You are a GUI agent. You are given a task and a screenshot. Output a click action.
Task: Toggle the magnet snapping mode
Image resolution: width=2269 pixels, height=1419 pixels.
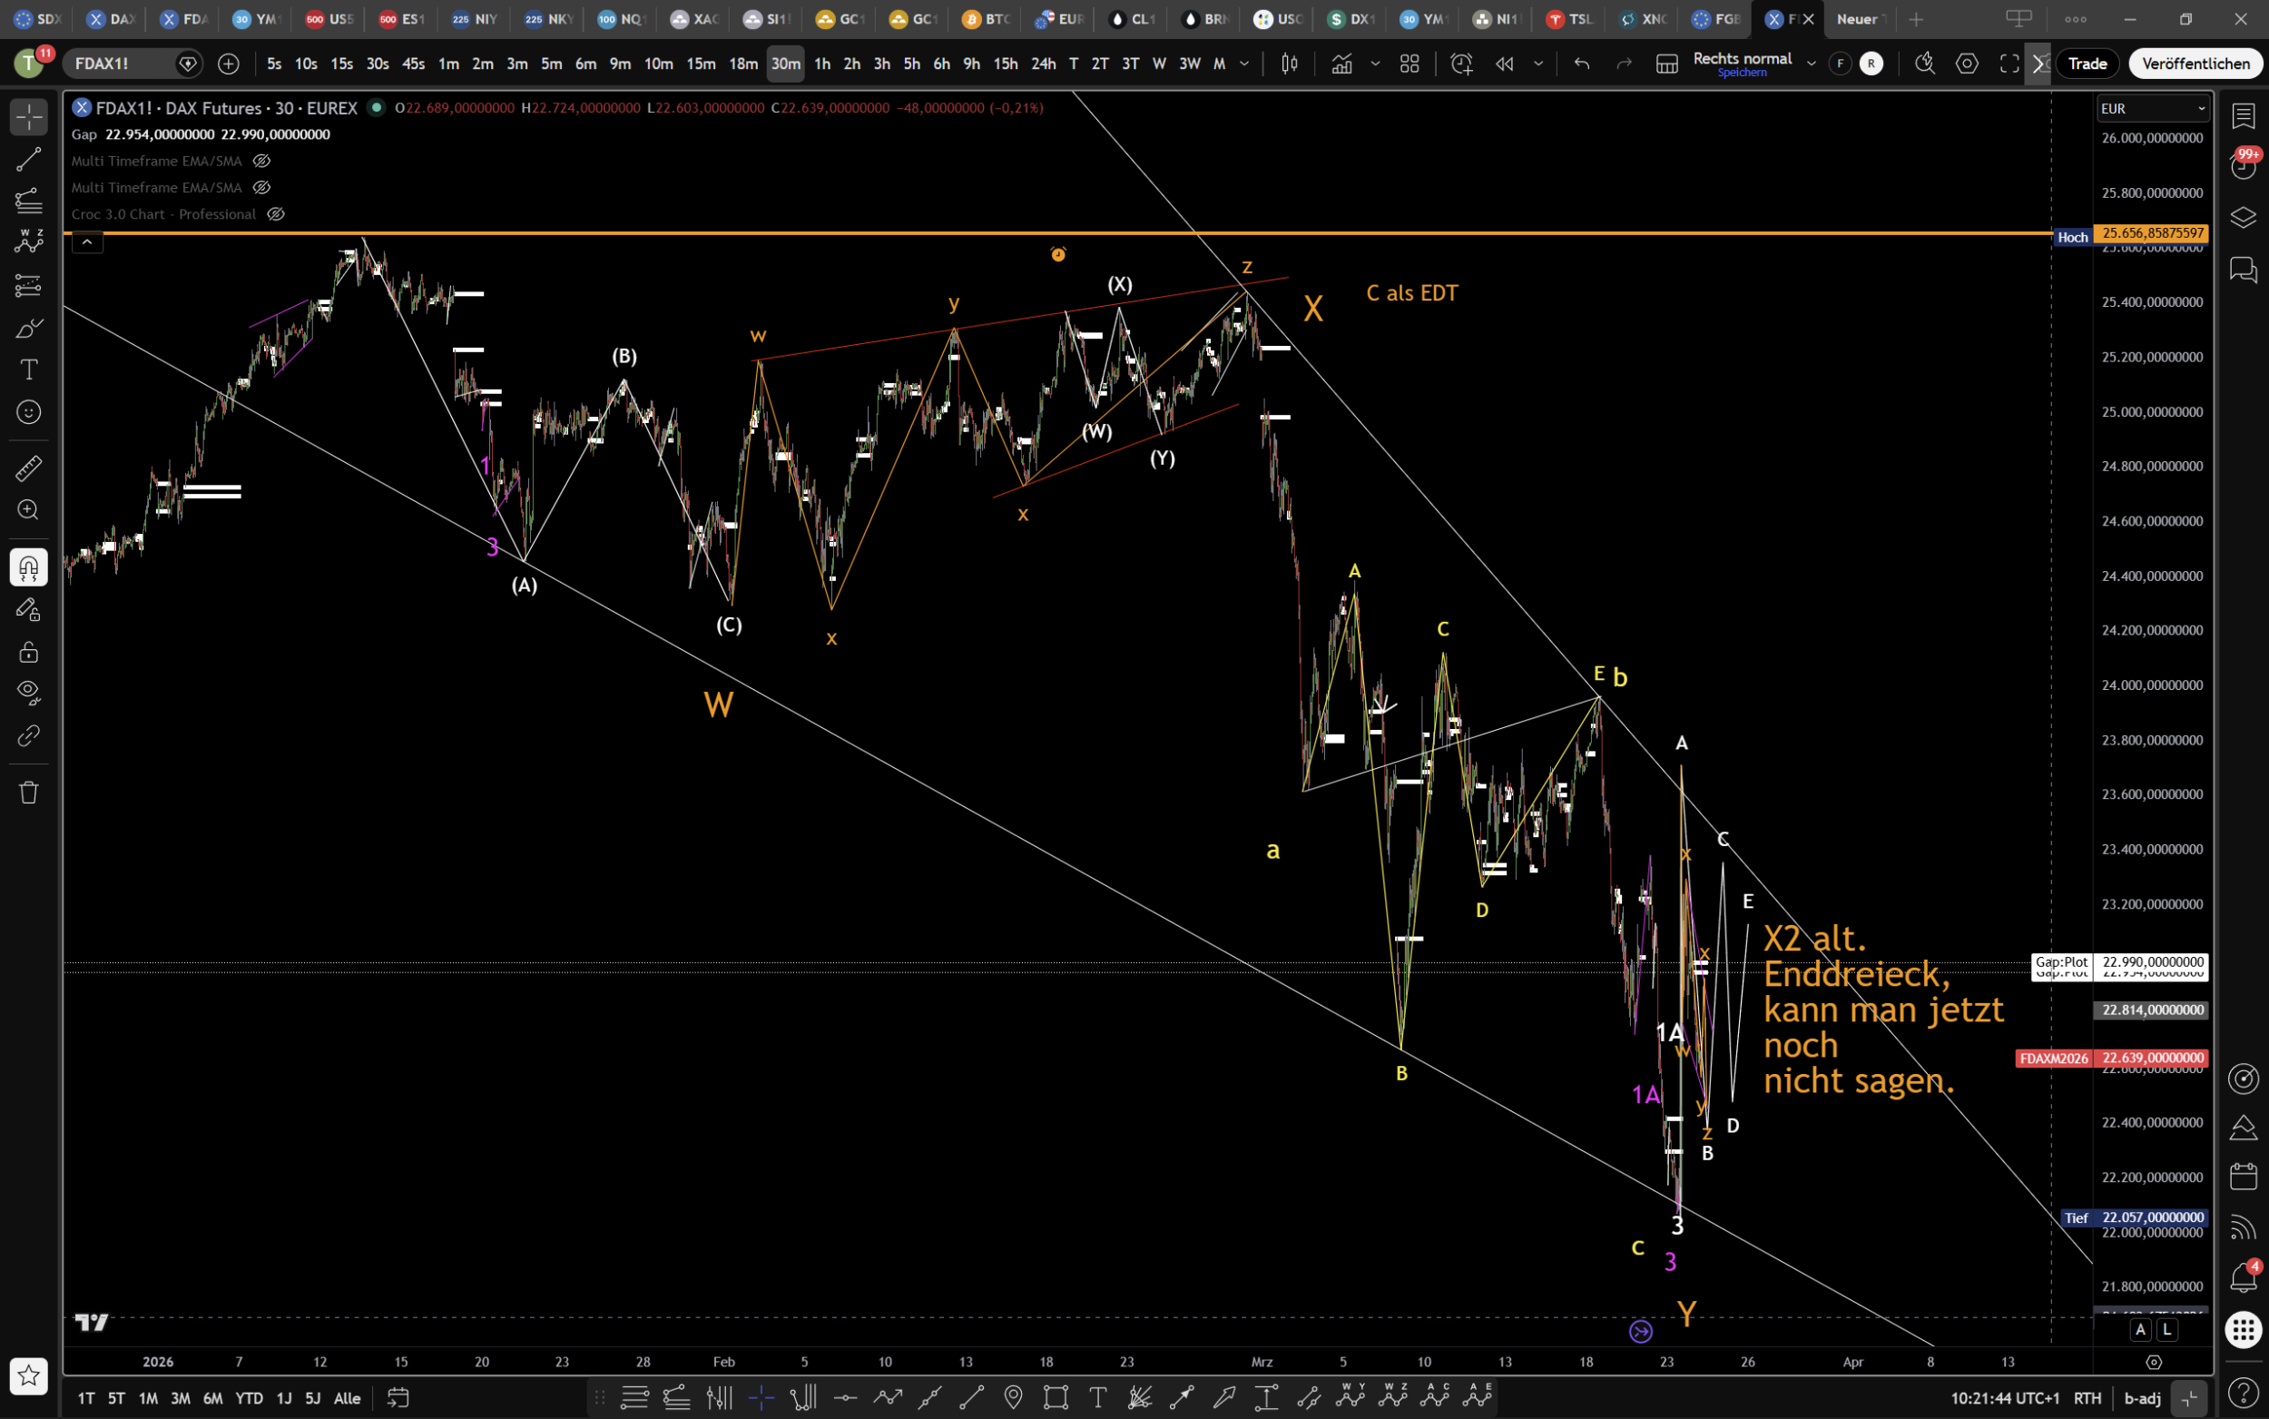pyautogui.click(x=28, y=567)
